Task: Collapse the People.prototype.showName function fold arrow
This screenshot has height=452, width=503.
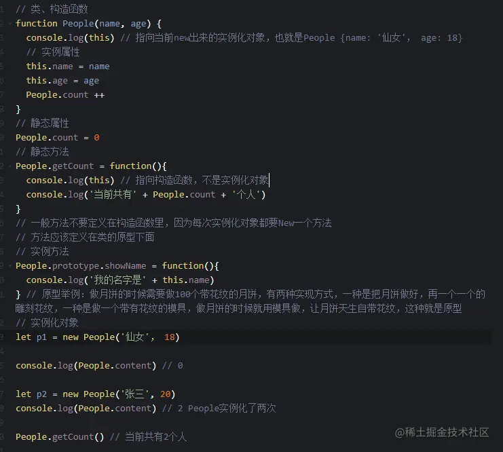Action: [x=11, y=265]
